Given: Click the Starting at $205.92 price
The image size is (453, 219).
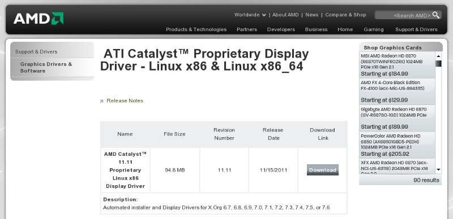Looking at the screenshot, I should coord(385,154).
